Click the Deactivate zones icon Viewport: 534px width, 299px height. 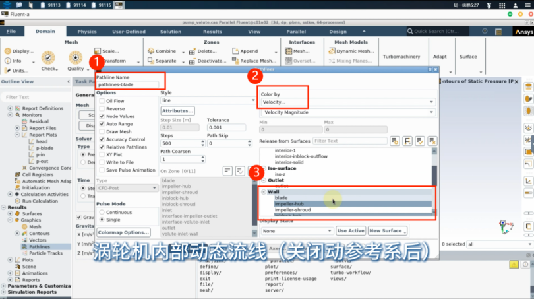pyautogui.click(x=192, y=61)
